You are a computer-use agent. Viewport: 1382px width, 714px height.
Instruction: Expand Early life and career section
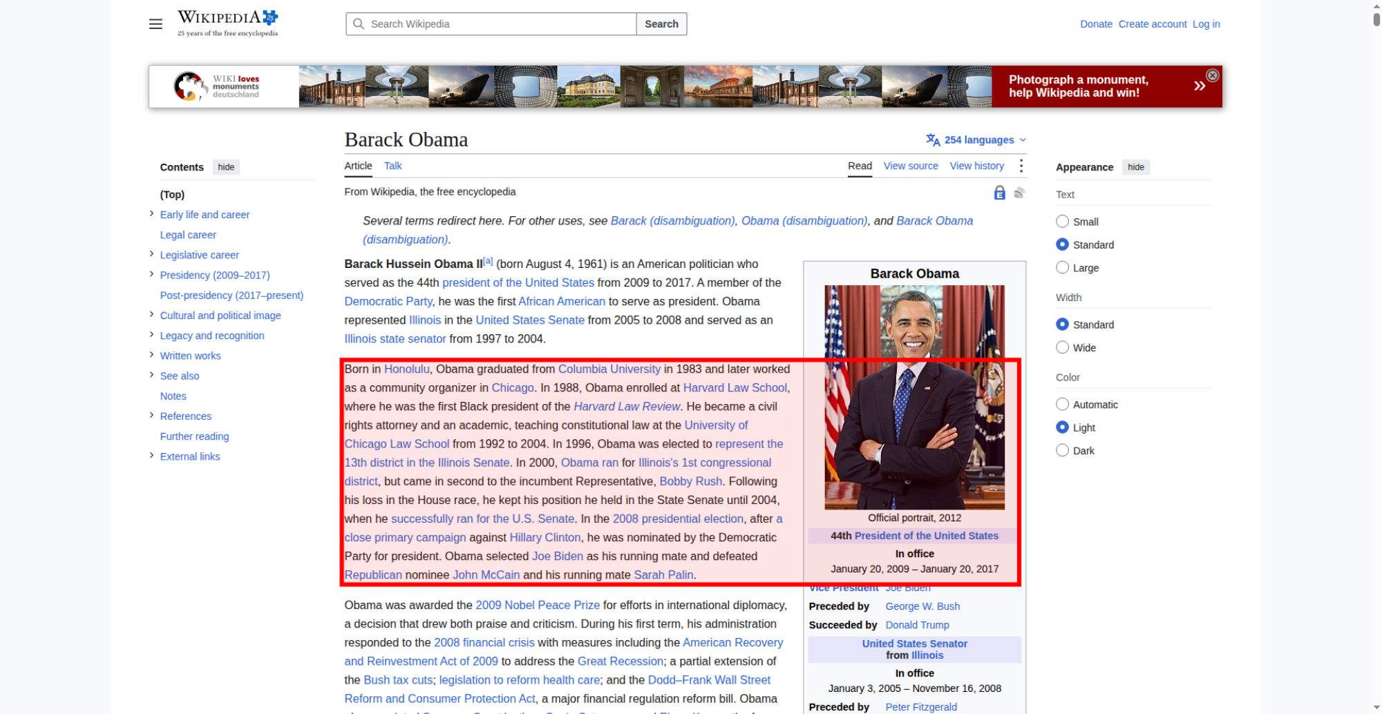(151, 214)
